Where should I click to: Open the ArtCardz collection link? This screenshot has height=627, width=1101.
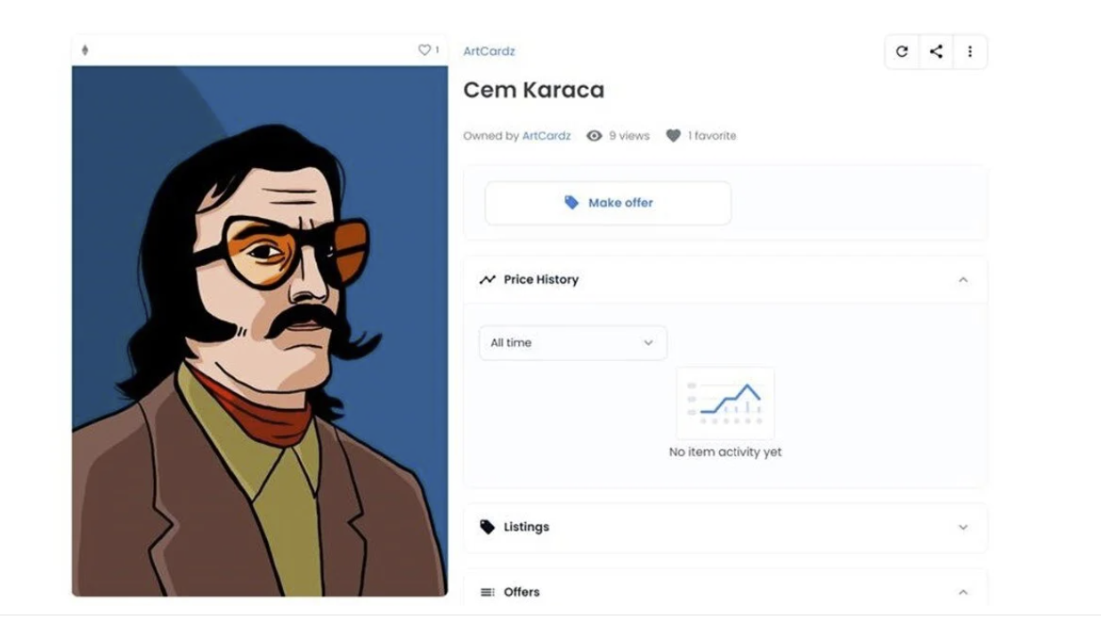pyautogui.click(x=489, y=52)
